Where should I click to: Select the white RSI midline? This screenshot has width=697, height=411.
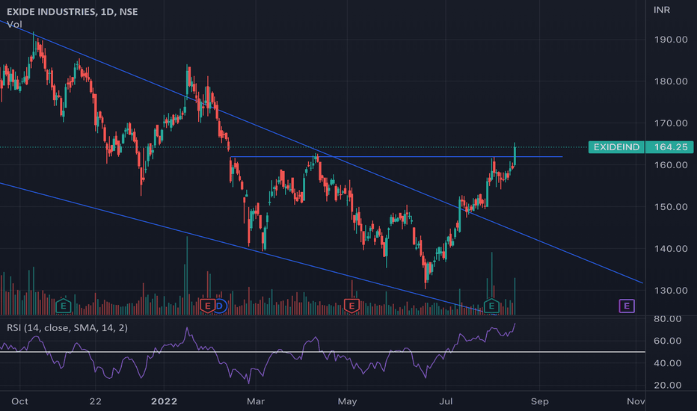coord(322,352)
